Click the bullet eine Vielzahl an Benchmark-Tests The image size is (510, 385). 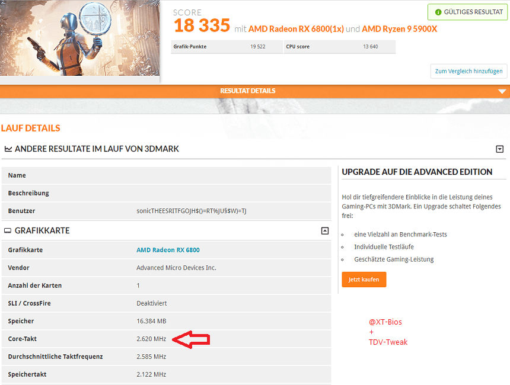400,234
